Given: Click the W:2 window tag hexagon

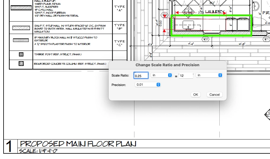Looking at the screenshot, I should 205,39.
